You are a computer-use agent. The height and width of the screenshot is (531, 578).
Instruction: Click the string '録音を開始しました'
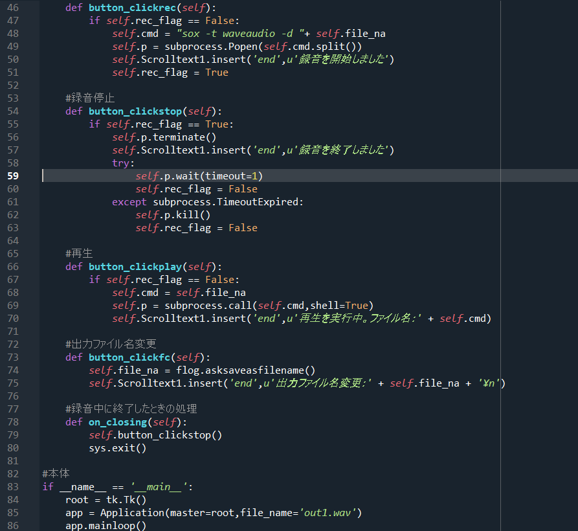pos(340,60)
